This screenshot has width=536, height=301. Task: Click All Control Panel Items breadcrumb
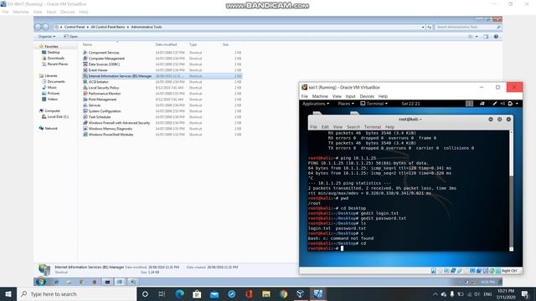tap(108, 27)
